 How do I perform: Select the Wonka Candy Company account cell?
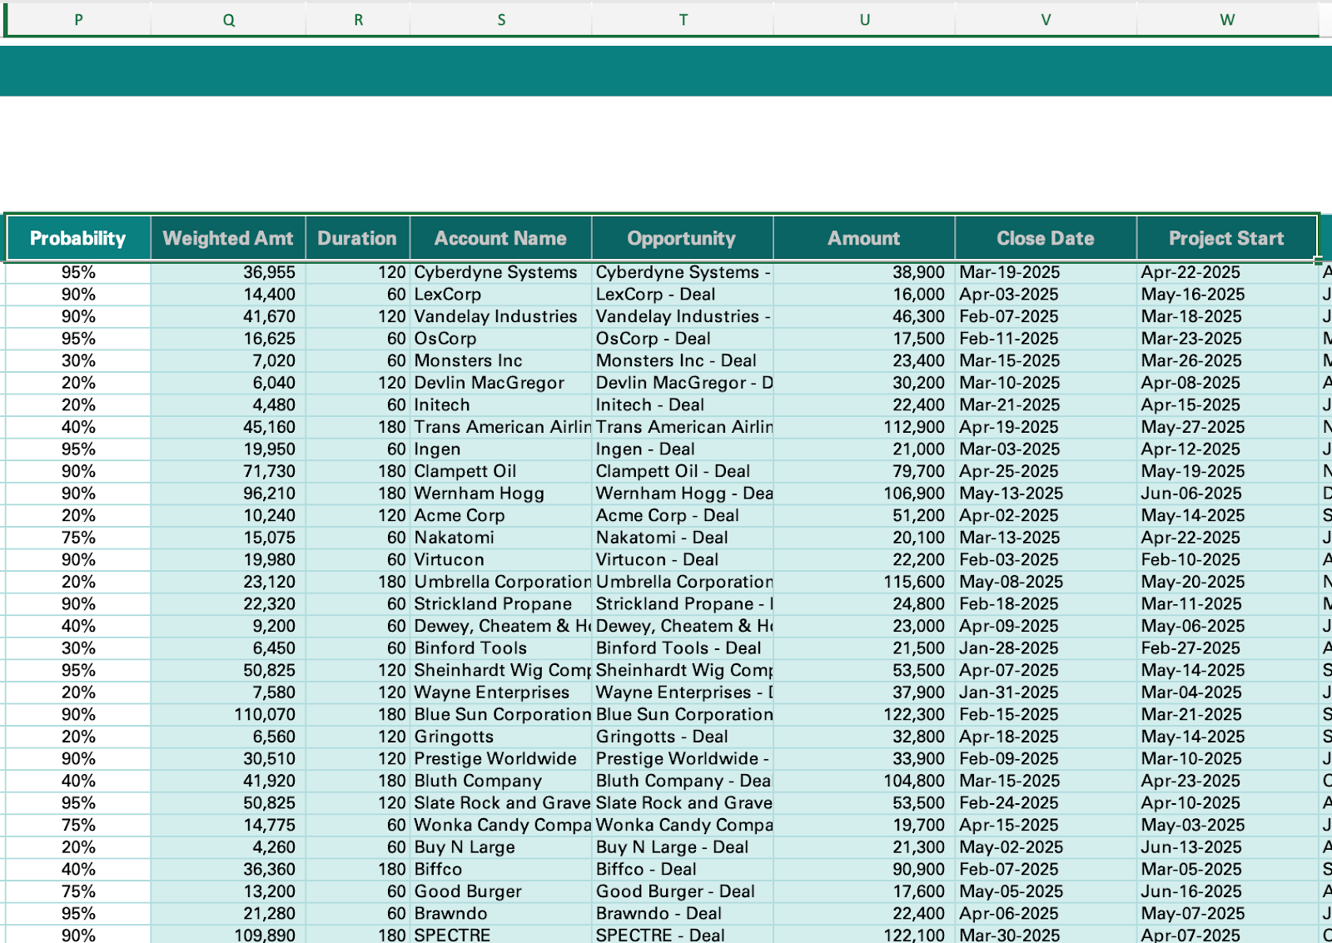click(501, 825)
